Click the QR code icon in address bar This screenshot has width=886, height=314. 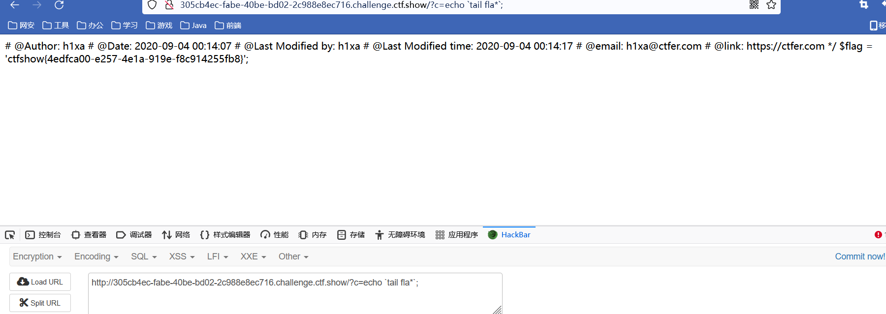point(754,5)
